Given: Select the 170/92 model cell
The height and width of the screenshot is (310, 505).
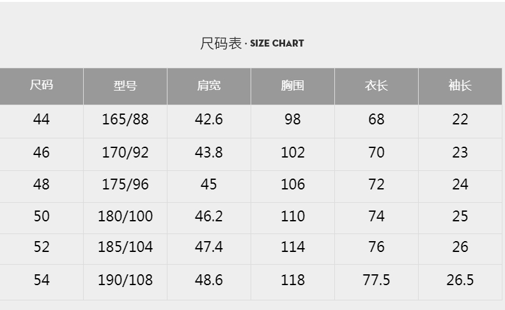Looking at the screenshot, I should tap(125, 154).
